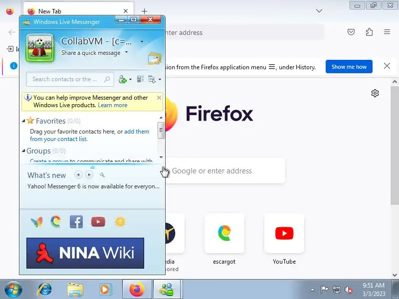Collapse the Favorites group
The image size is (399, 299).
click(x=23, y=121)
